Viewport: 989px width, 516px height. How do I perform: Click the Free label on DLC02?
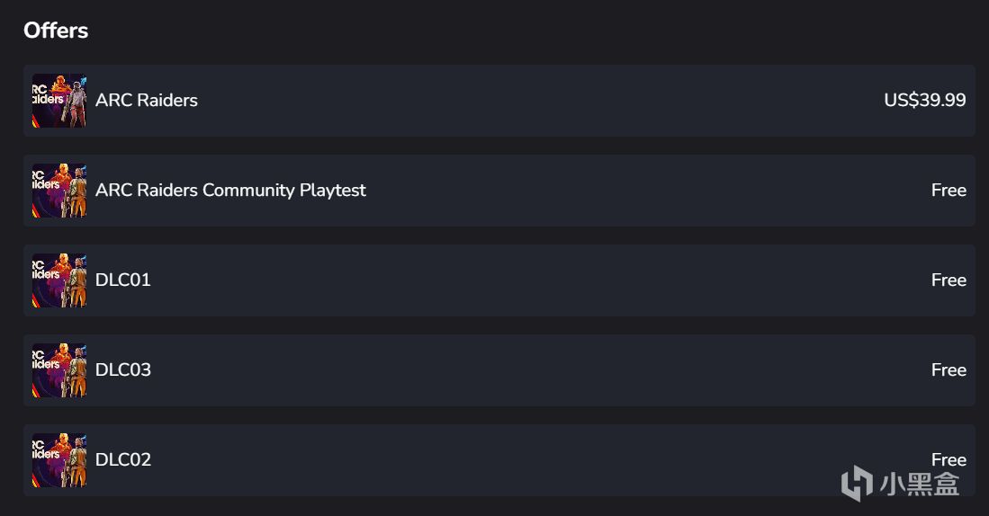949,460
